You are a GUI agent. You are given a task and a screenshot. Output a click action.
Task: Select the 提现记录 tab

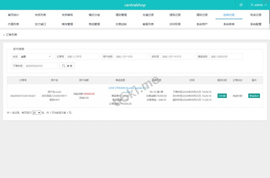(x=175, y=15)
